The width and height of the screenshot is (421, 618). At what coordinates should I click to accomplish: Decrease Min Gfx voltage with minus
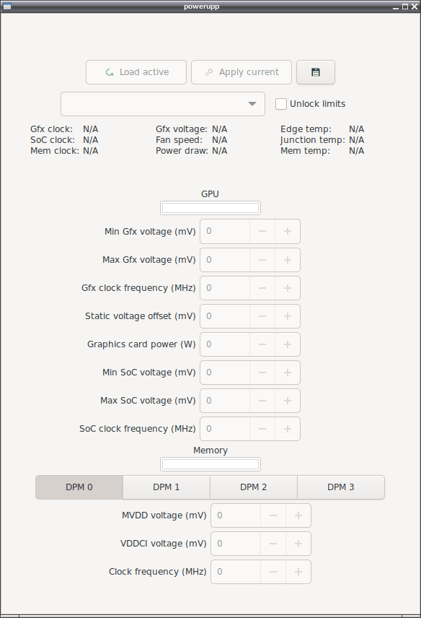pos(262,231)
